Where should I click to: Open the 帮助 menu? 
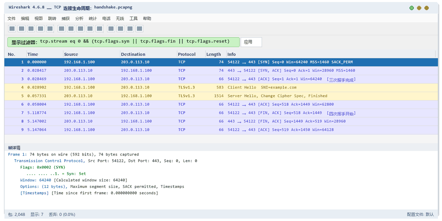(147, 19)
